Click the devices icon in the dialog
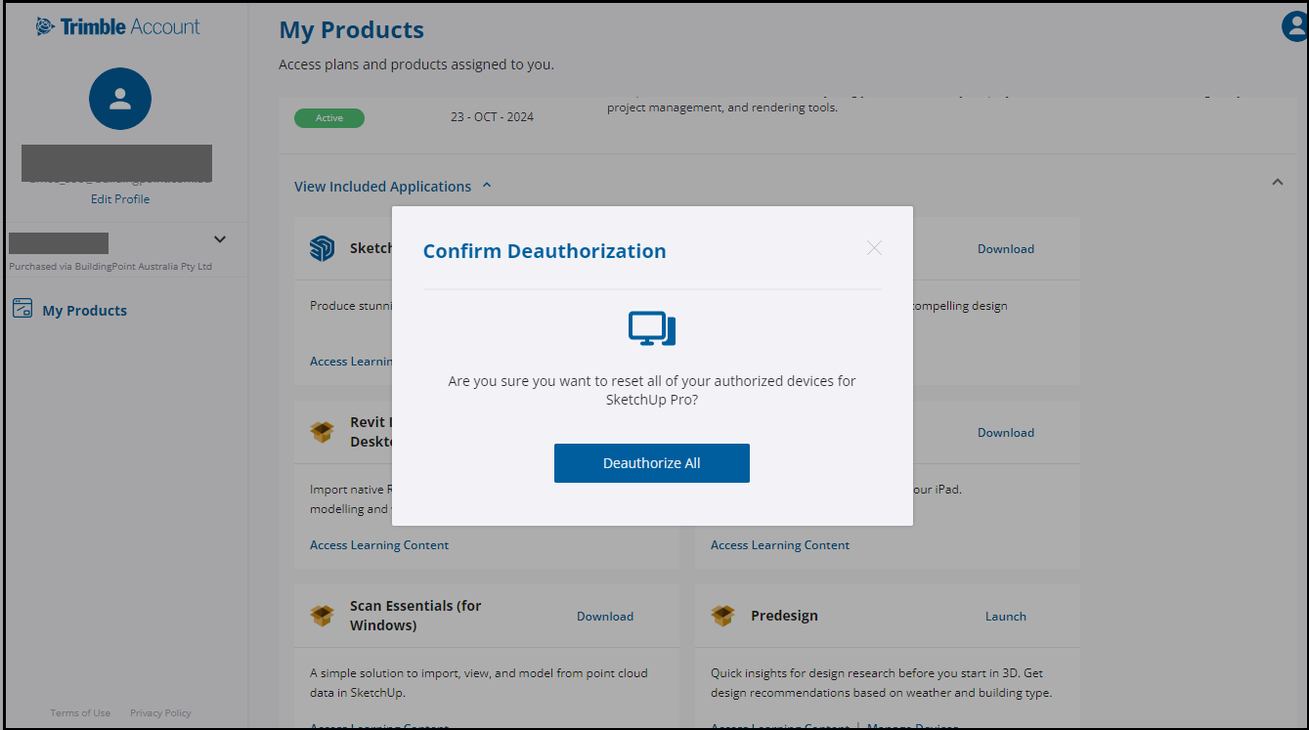The width and height of the screenshot is (1309, 730). (x=652, y=328)
